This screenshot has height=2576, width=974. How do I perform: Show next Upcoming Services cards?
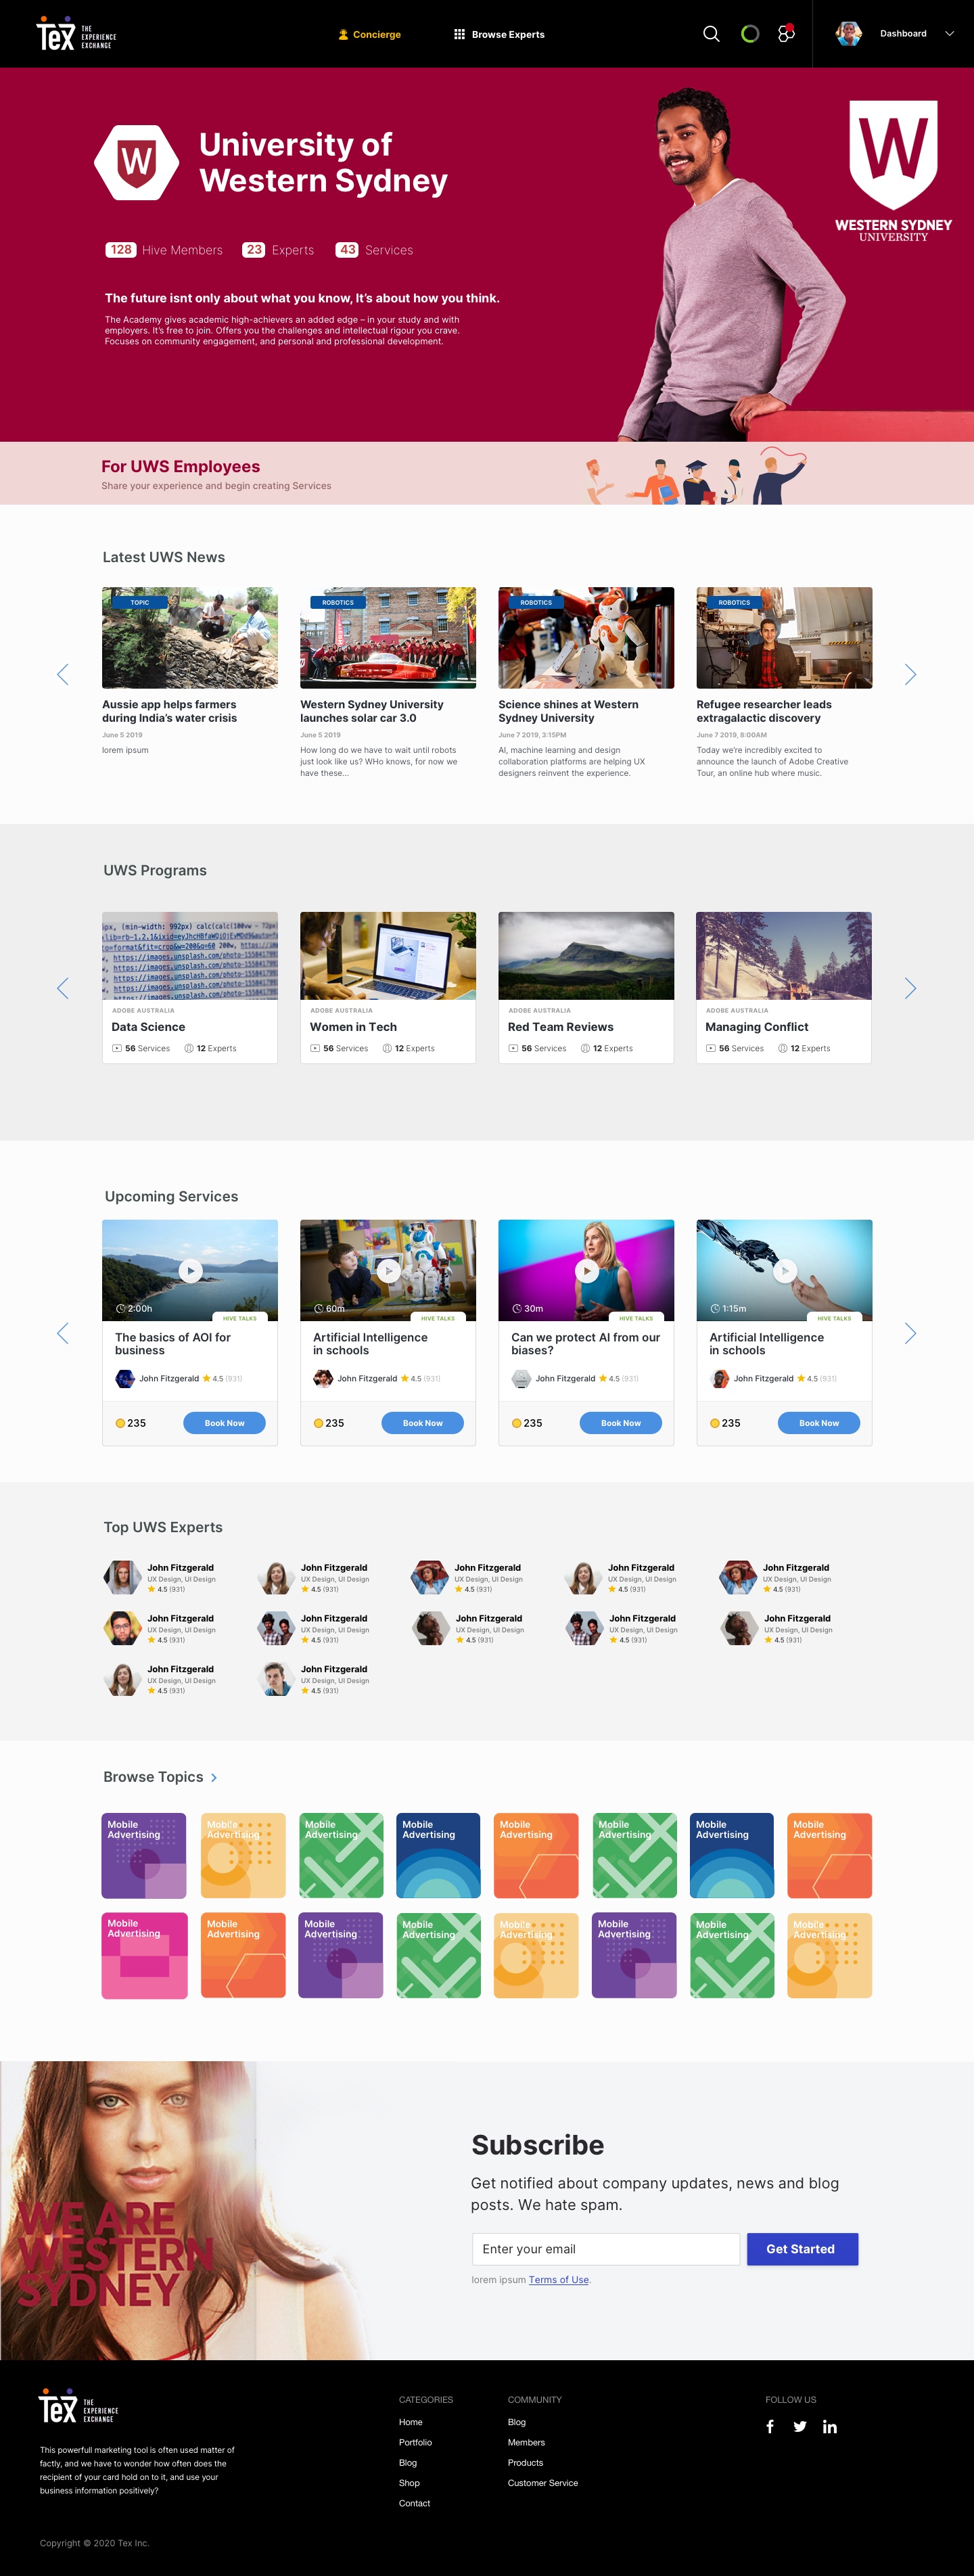(x=910, y=1333)
